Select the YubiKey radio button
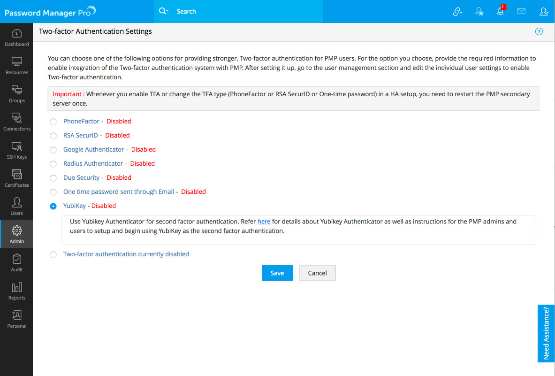This screenshot has width=555, height=376. coord(53,207)
